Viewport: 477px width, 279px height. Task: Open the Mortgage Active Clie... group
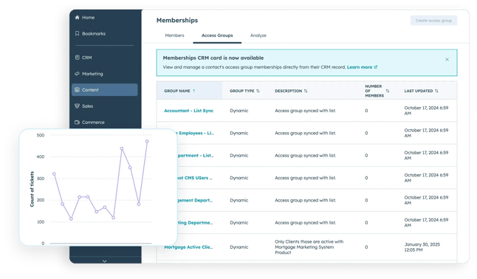coord(188,247)
